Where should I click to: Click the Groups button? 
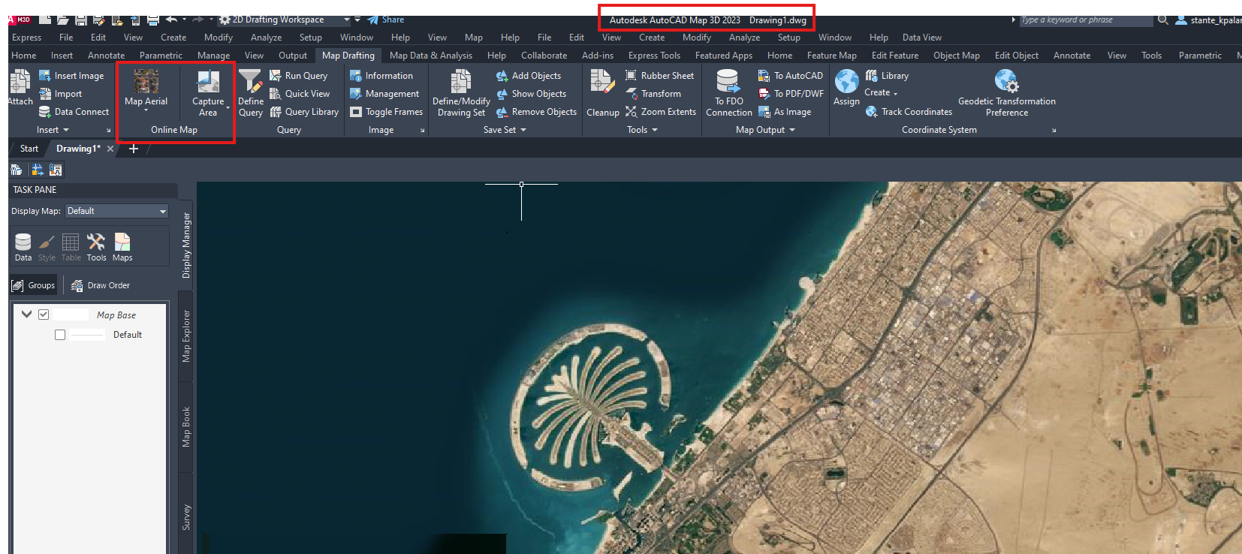click(34, 285)
